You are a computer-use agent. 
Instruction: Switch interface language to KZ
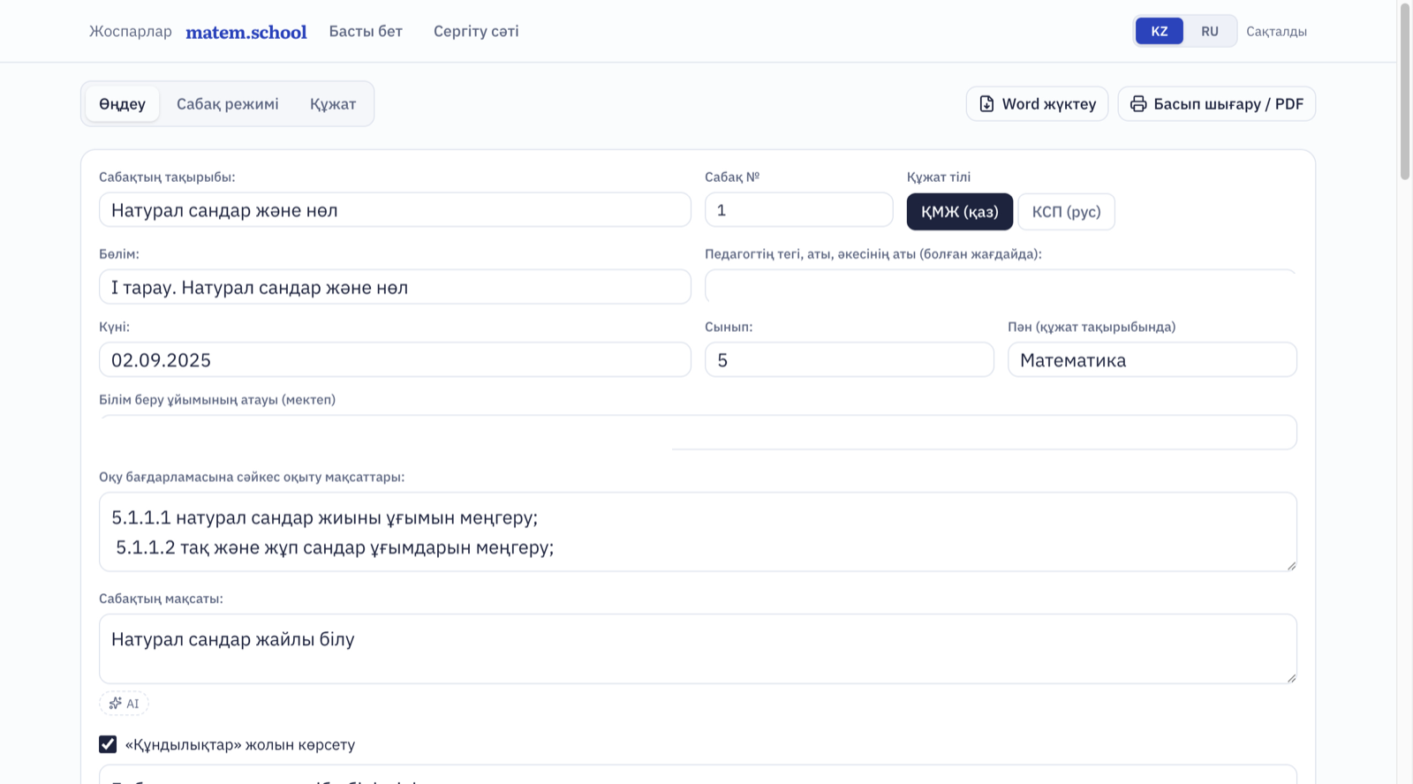tap(1159, 31)
